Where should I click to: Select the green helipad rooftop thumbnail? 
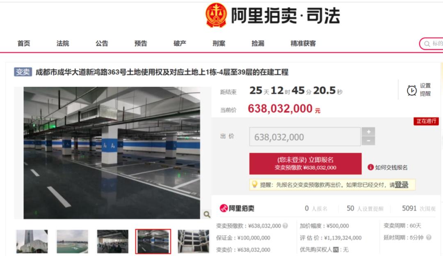point(72,241)
